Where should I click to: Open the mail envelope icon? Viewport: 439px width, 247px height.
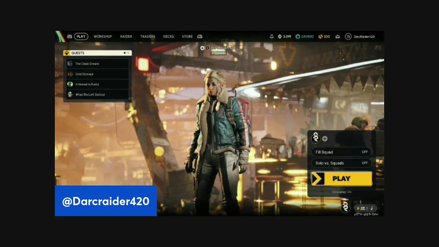click(x=338, y=36)
